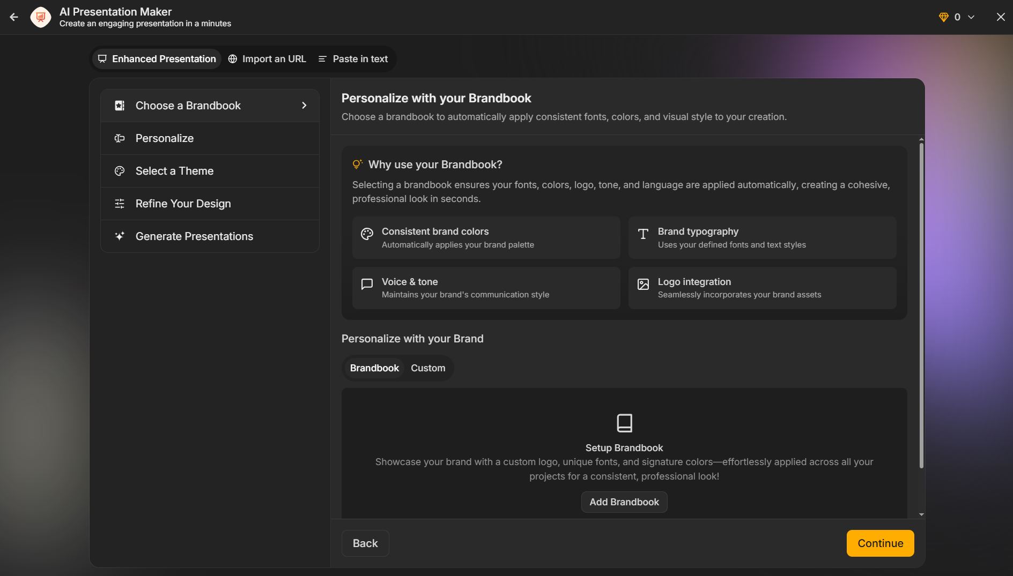Switch to the Custom toggle option
This screenshot has width=1013, height=576.
(x=428, y=368)
